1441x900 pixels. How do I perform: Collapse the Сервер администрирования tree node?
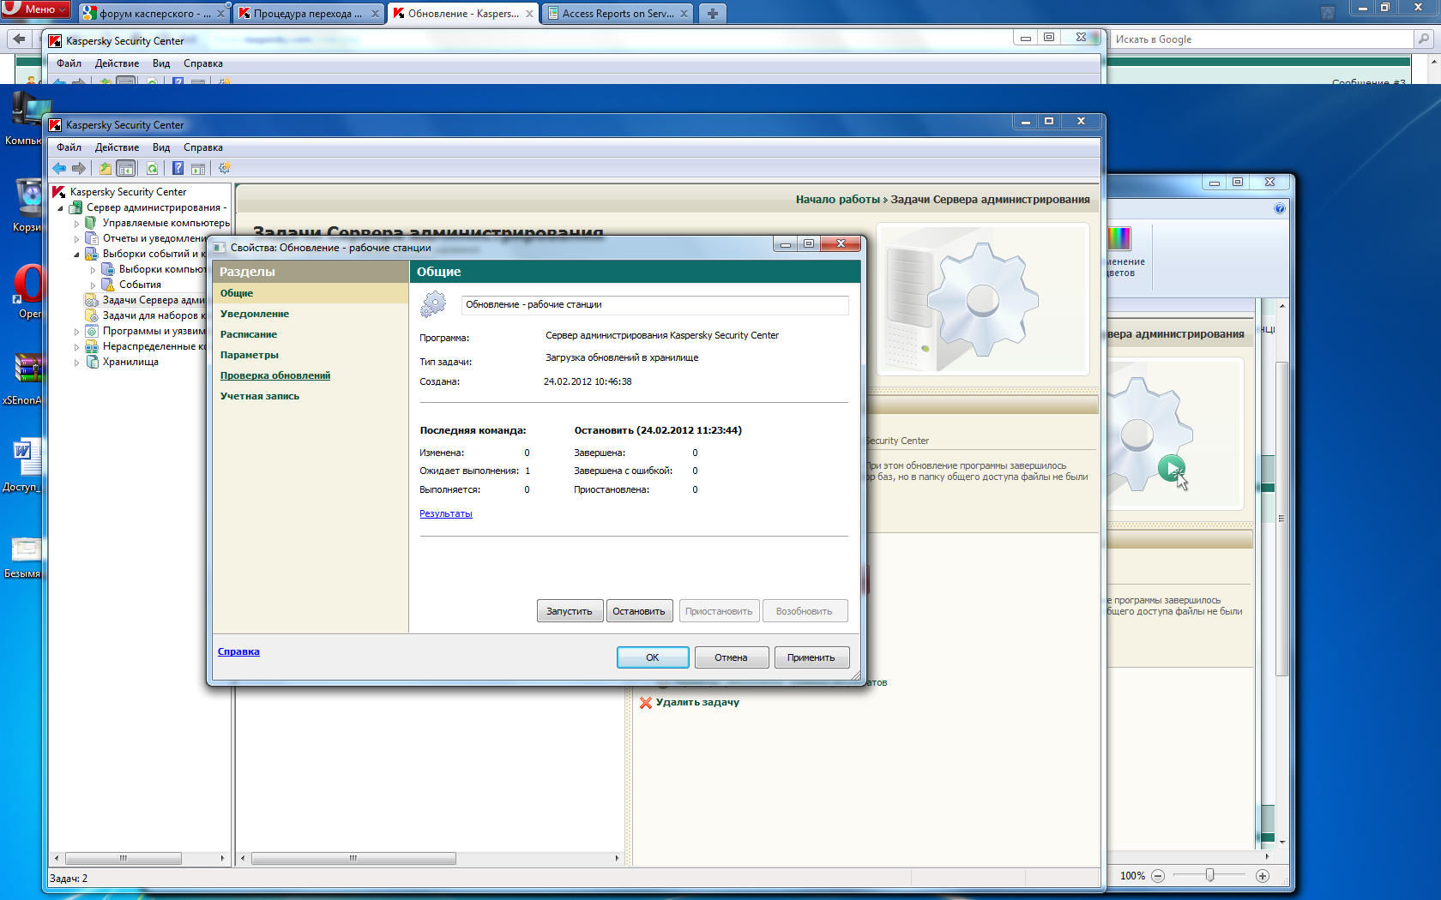[x=60, y=208]
